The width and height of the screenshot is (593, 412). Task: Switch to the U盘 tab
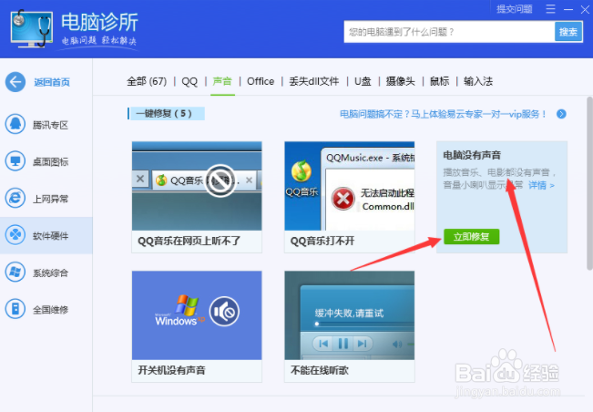tap(363, 81)
